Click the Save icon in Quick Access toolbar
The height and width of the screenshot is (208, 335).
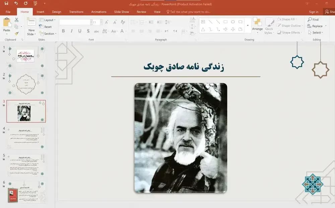6,3
